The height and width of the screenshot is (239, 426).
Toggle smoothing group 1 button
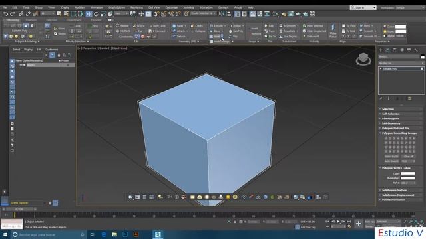[x=386, y=139]
